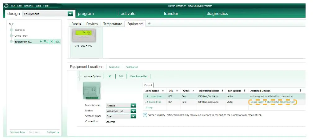Open the Panels tab
This screenshot has width=313, height=140.
(x=76, y=24)
